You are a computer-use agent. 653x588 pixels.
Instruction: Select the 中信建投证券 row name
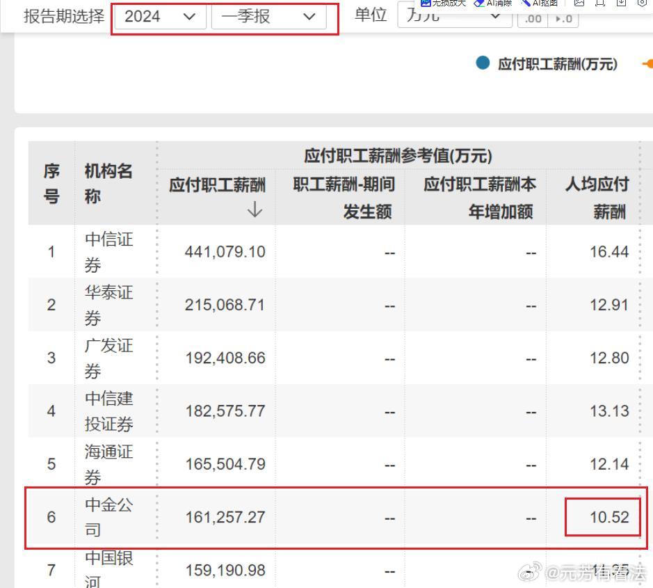pos(108,411)
